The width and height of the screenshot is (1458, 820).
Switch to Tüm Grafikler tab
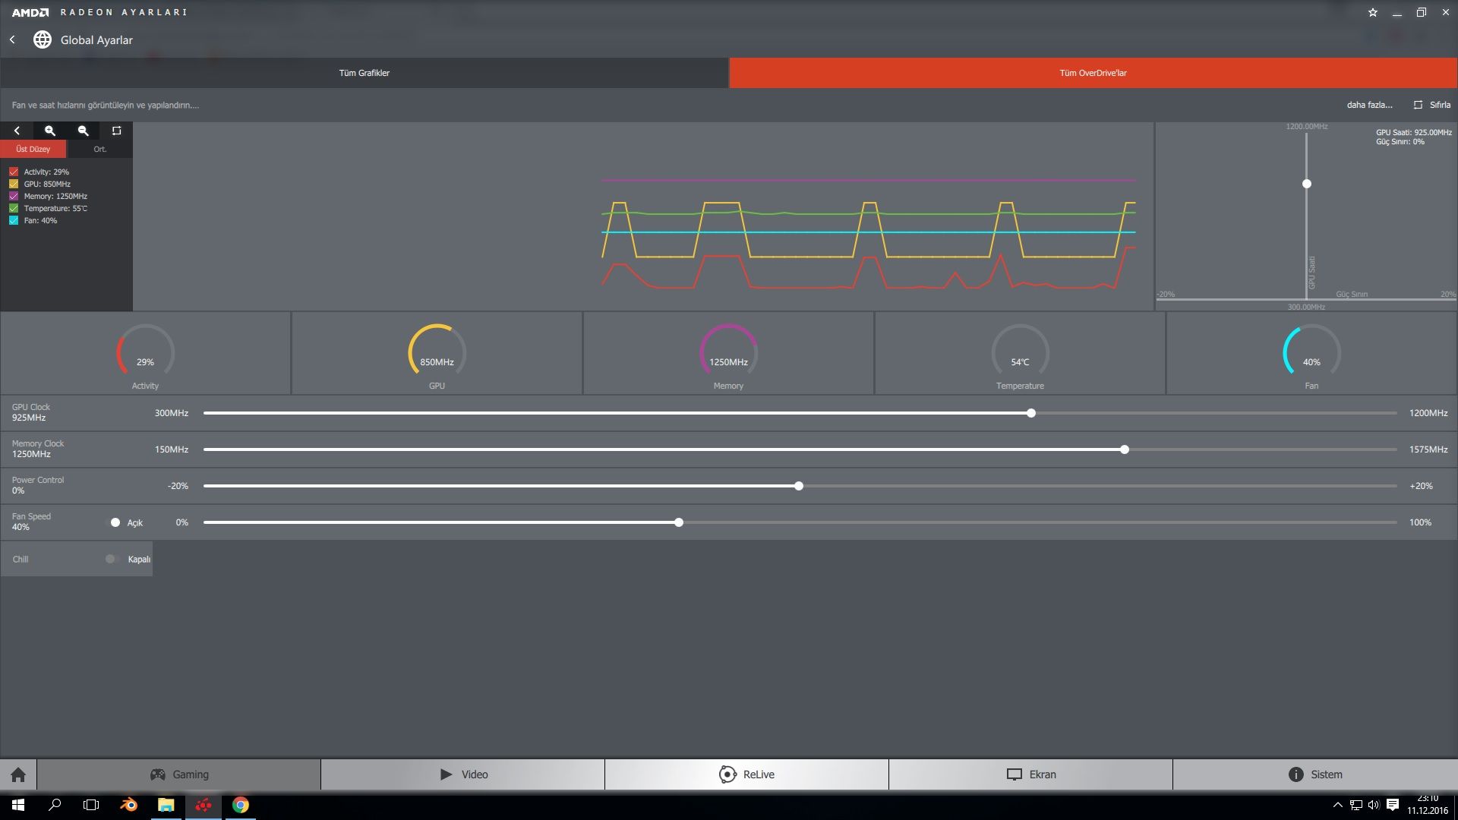pos(364,73)
